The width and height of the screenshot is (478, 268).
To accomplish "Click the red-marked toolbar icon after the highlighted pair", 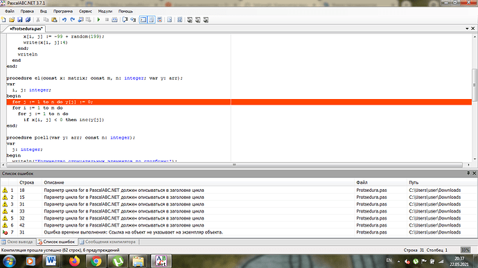I will [159, 20].
